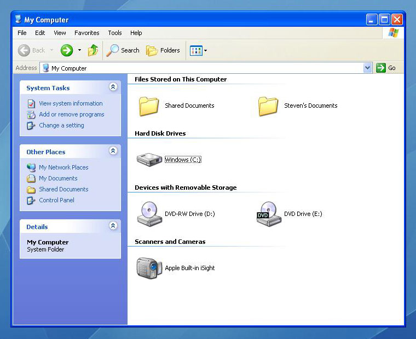Select the Apple Built-in iSight camera icon

pos(149,268)
